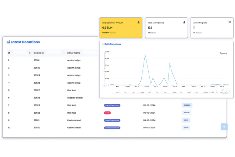
Task: Click the 3000.00 amount in invoice 20523 row
Action: [187, 105]
